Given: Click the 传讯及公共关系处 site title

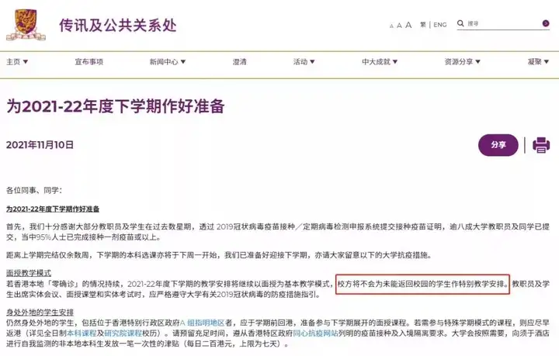Looking at the screenshot, I should click(118, 26).
